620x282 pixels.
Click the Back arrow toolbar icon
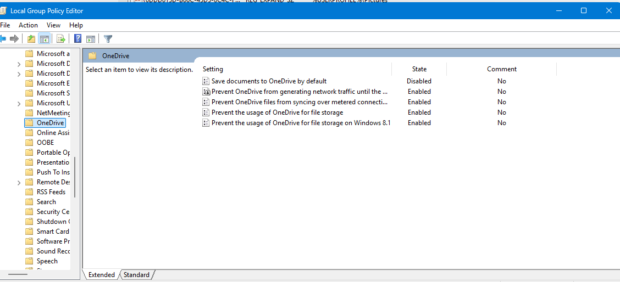click(x=3, y=39)
